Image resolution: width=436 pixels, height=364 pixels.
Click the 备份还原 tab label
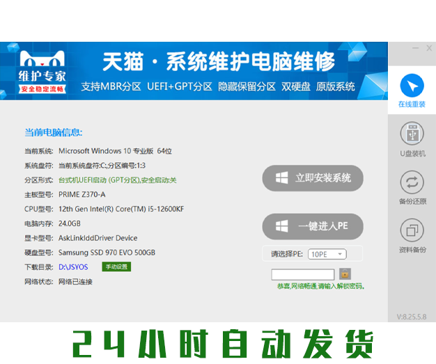pyautogui.click(x=412, y=201)
